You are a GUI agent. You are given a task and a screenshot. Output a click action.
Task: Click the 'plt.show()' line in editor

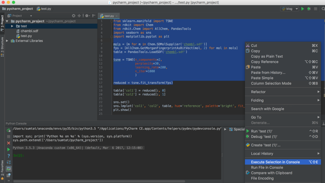coord(122,110)
